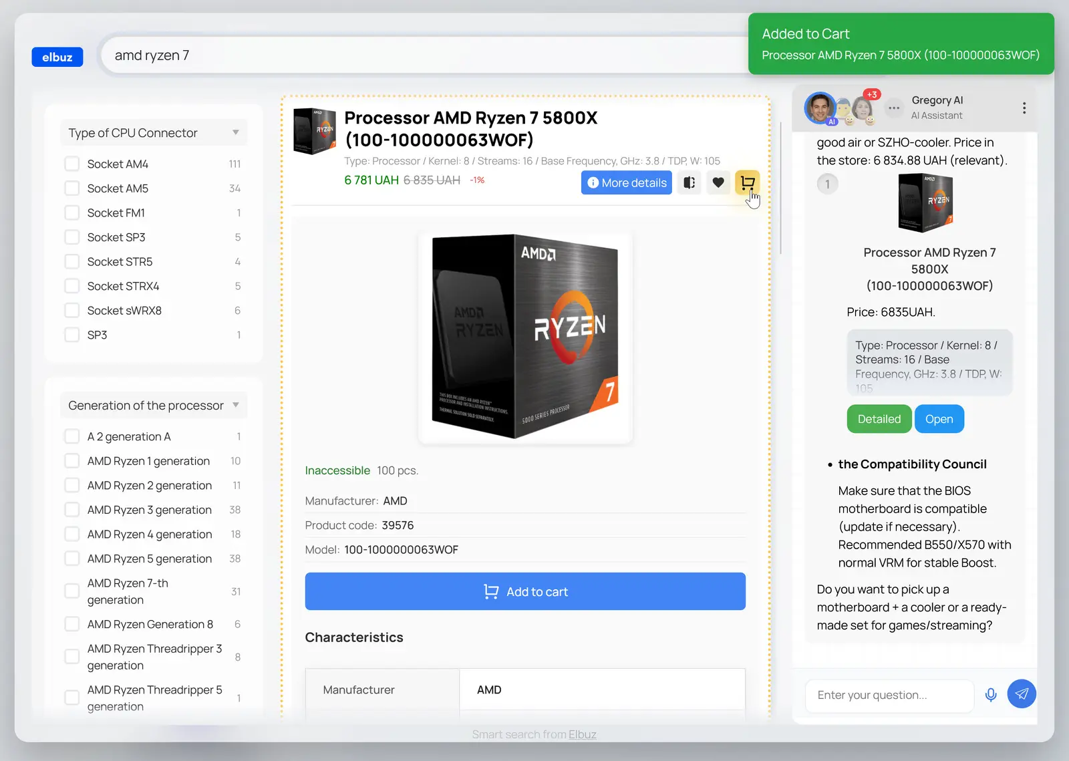Open the large Ryzen 7 box image

(x=525, y=337)
